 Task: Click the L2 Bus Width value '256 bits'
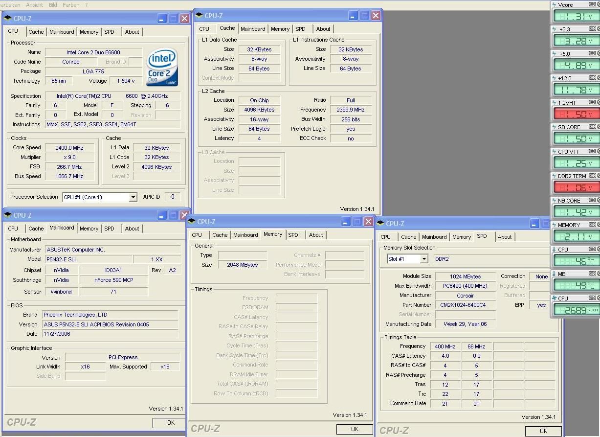[351, 119]
